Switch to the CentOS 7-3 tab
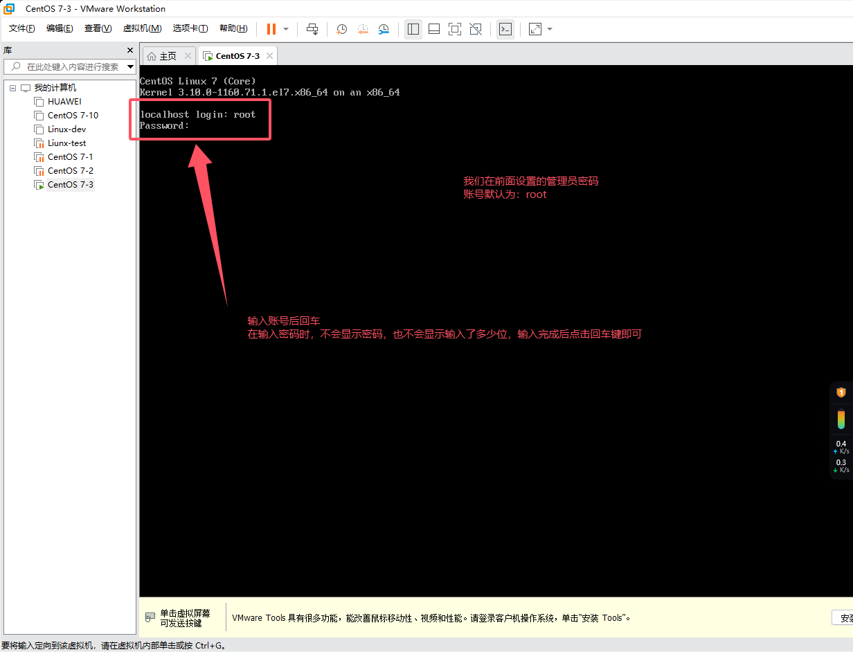 pyautogui.click(x=237, y=56)
